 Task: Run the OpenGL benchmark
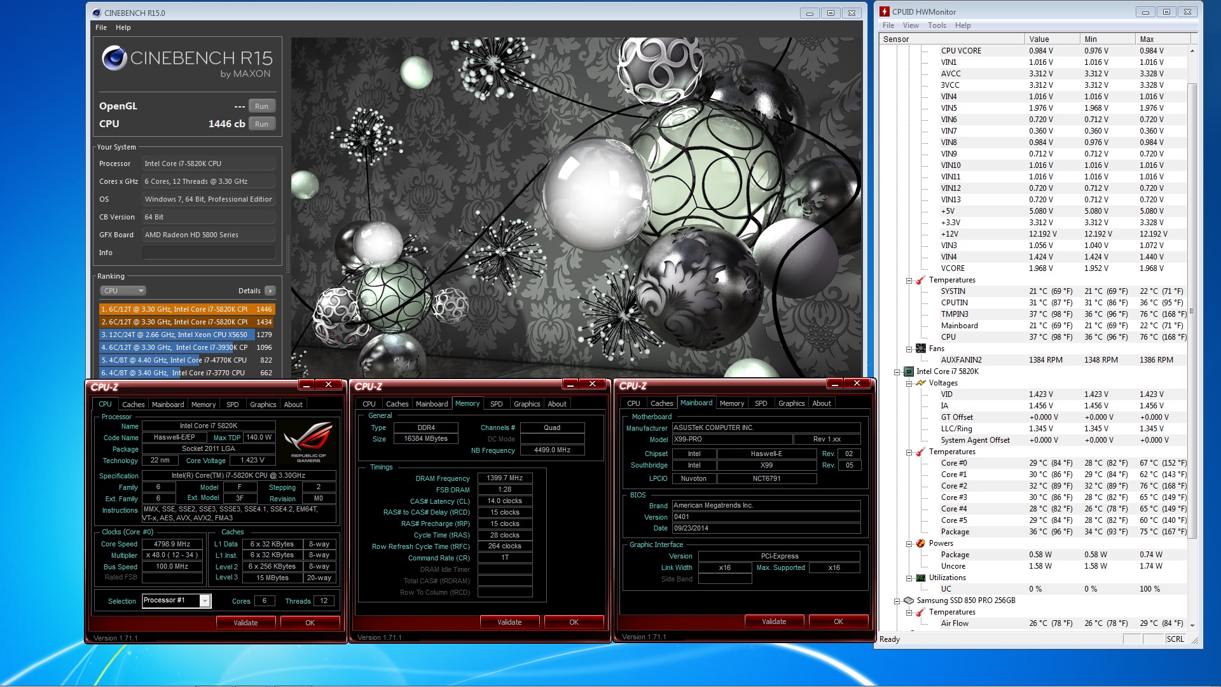[x=261, y=106]
